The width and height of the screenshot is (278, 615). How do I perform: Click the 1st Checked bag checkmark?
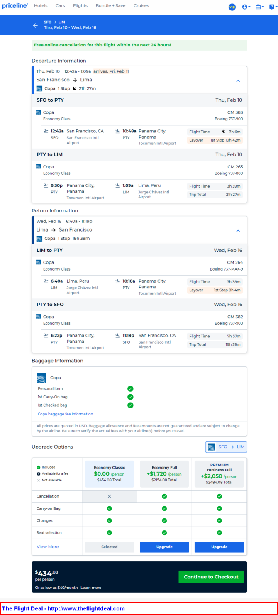pyautogui.click(x=130, y=405)
